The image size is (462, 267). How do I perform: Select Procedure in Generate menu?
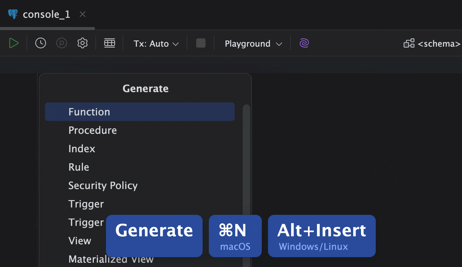pos(140,130)
